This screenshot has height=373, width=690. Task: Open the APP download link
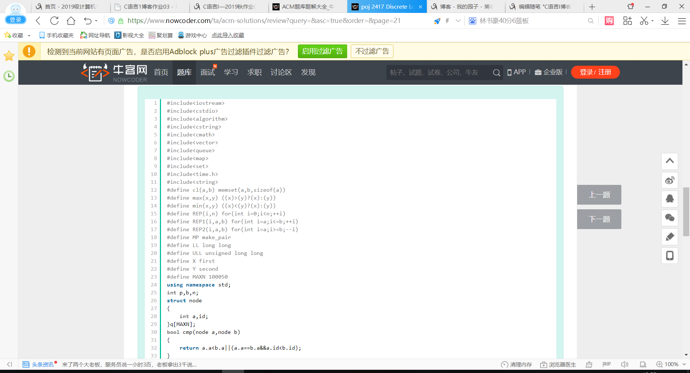click(516, 72)
